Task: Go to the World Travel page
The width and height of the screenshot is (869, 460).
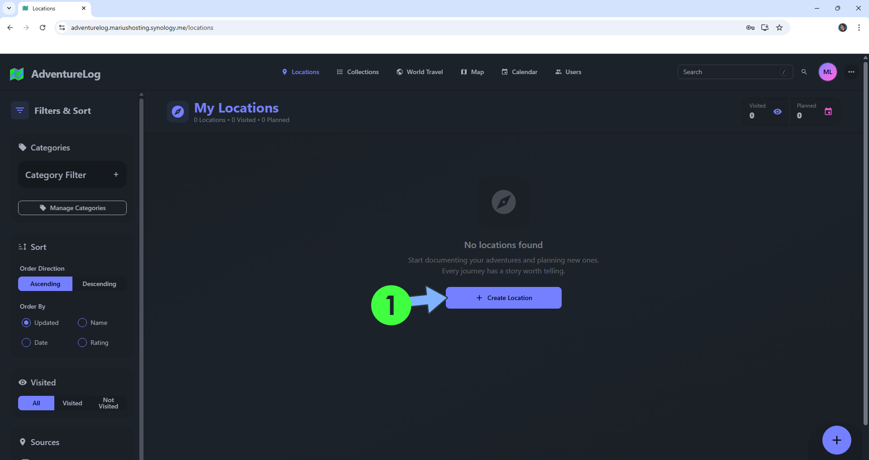Action: click(x=420, y=72)
